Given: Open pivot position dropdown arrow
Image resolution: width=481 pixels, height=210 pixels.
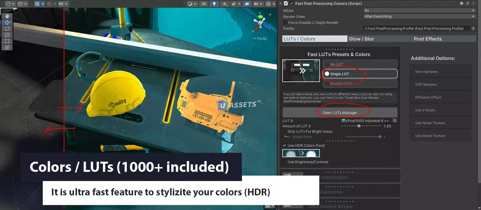Looking at the screenshot, I should tap(13, 4).
